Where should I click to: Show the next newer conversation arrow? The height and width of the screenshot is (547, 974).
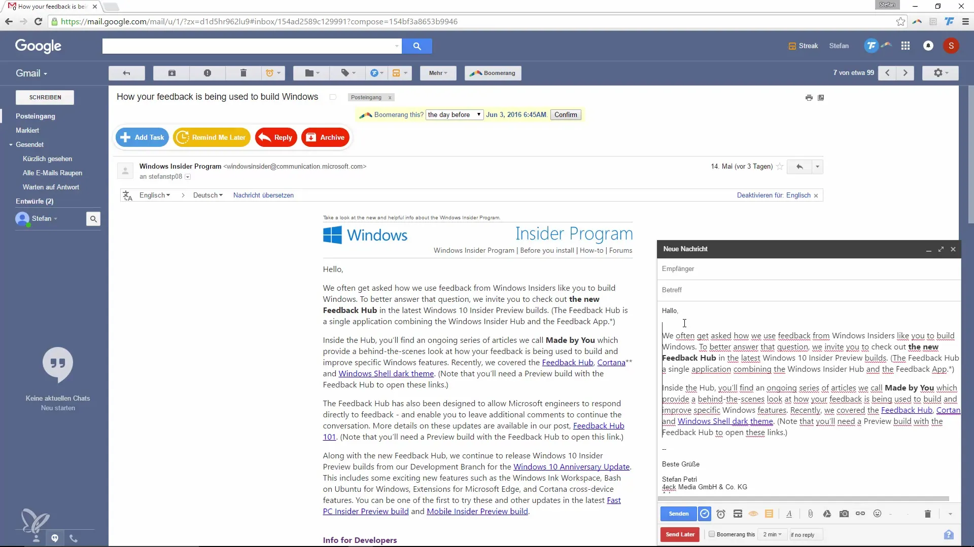pos(887,73)
